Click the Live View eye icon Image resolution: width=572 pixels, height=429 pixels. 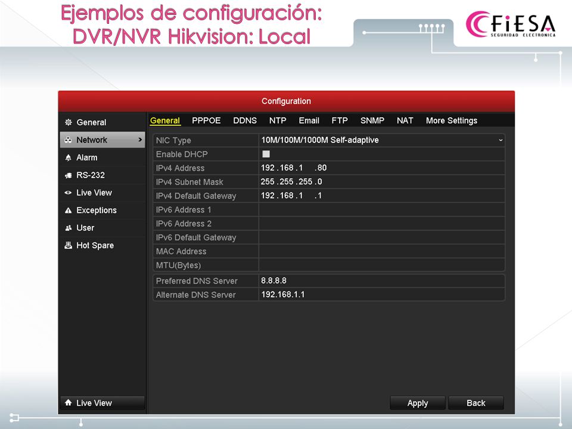click(x=68, y=192)
